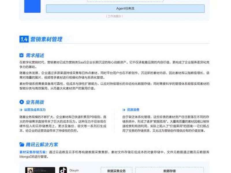231x173 pixels.
Task: Click the round icon beside 业务挑战
Action: [x=21, y=102]
